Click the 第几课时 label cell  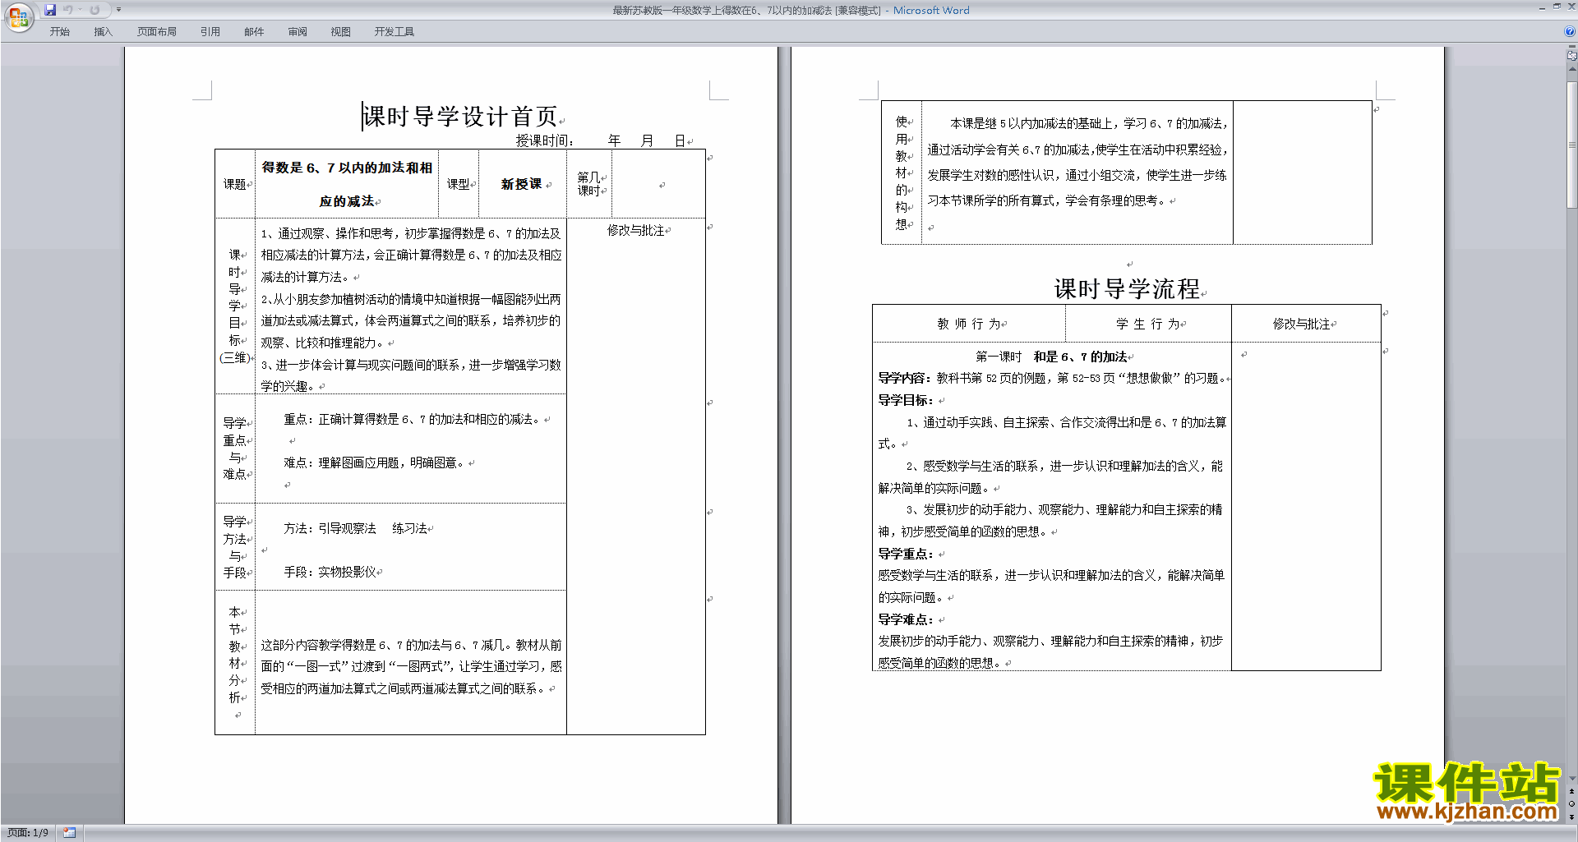click(588, 184)
